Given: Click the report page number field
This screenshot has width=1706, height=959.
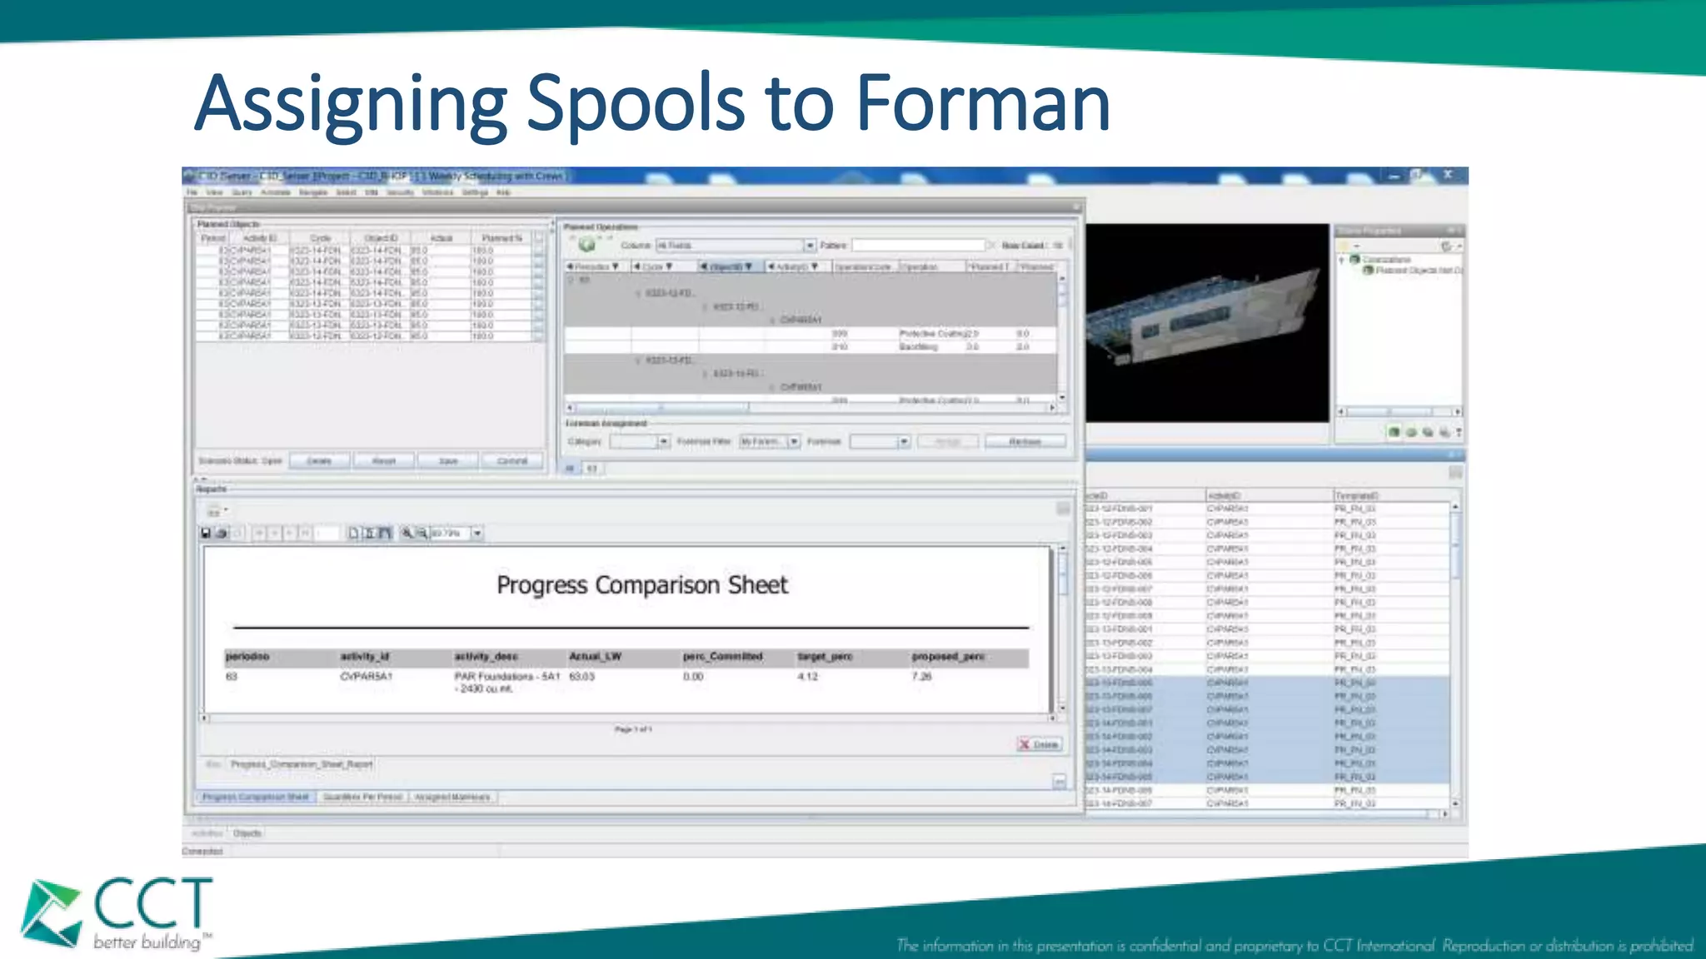Looking at the screenshot, I should (328, 533).
